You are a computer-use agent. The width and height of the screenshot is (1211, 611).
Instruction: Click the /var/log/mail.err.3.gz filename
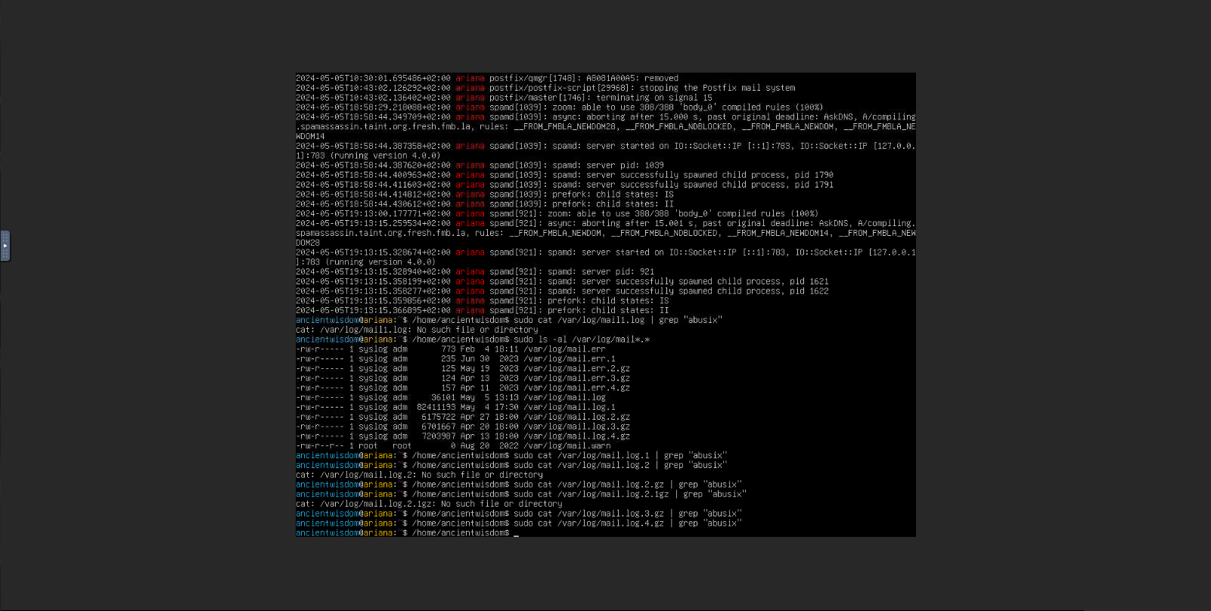pos(576,378)
